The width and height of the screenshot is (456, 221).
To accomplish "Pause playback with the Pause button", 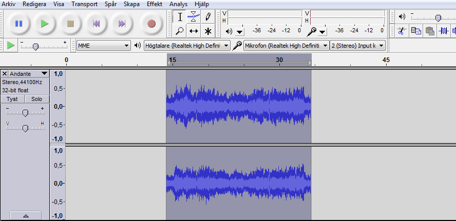I will (x=19, y=24).
